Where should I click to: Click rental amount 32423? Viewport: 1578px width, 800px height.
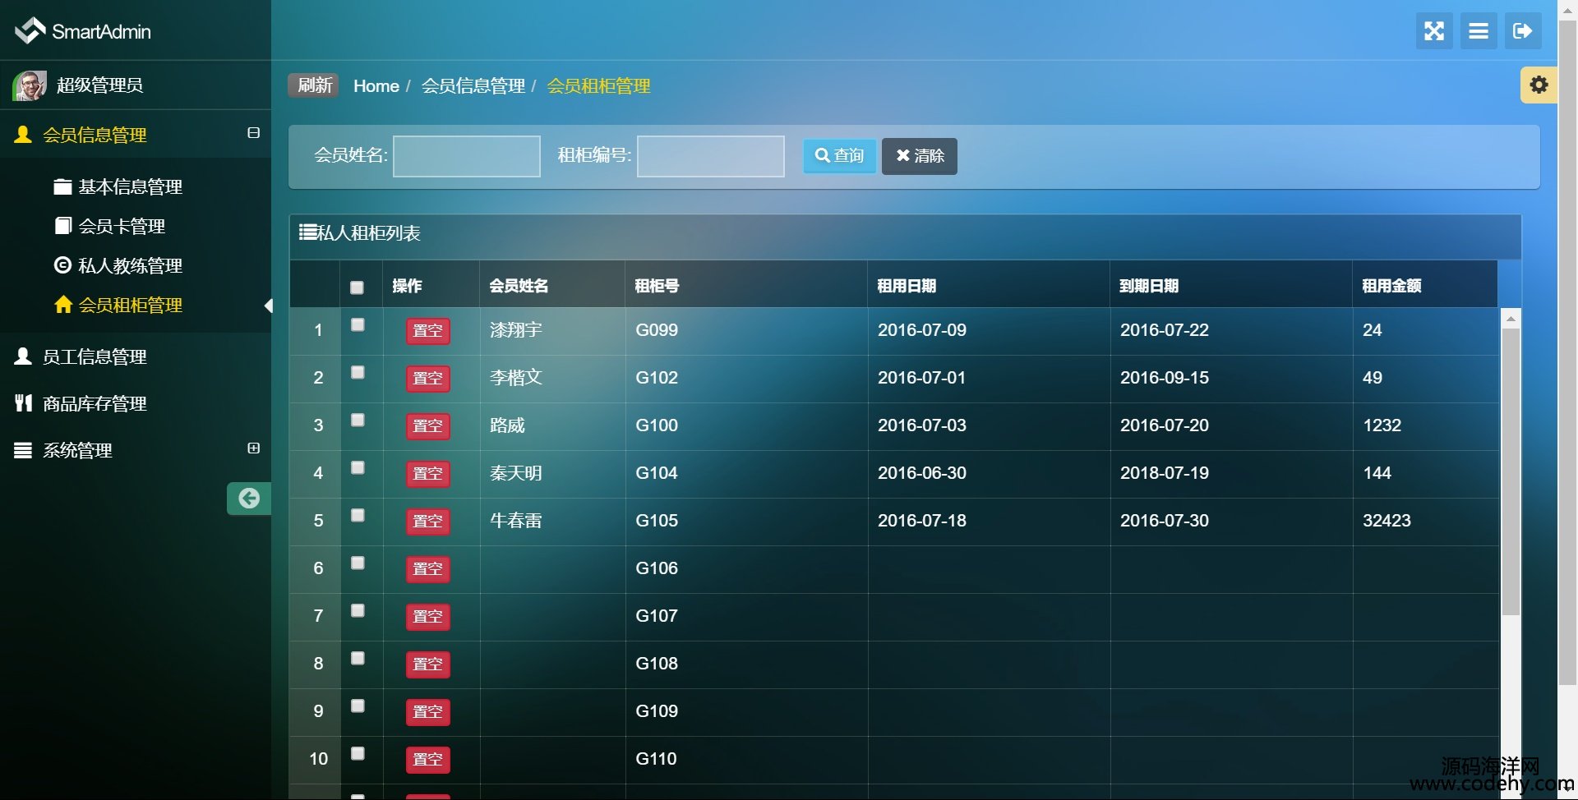pyautogui.click(x=1387, y=521)
